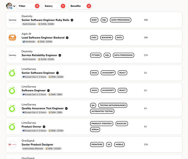Click the red plus icon beside Filter

click(x=37, y=6)
